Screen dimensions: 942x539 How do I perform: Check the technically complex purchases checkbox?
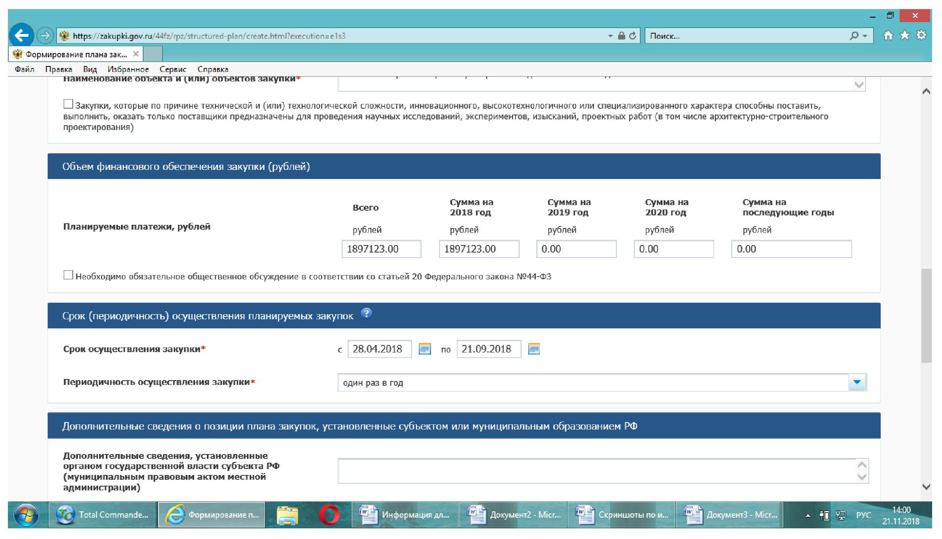pos(68,104)
